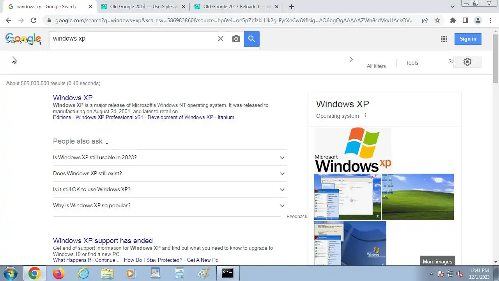Open Chrome from the taskbar
Image resolution: width=499 pixels, height=281 pixels.
tap(34, 273)
